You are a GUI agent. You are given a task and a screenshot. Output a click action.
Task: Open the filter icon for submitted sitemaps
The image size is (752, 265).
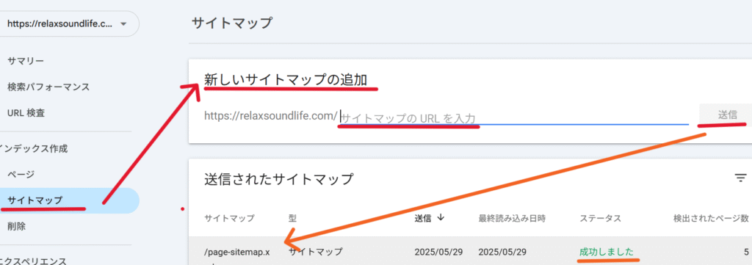click(x=741, y=178)
